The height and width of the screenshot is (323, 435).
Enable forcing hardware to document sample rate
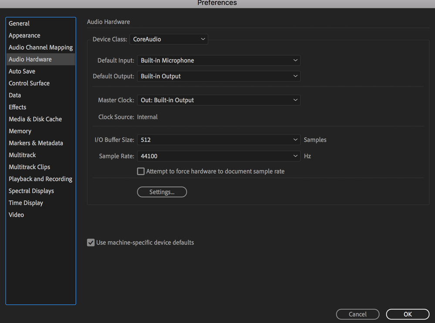tap(141, 171)
